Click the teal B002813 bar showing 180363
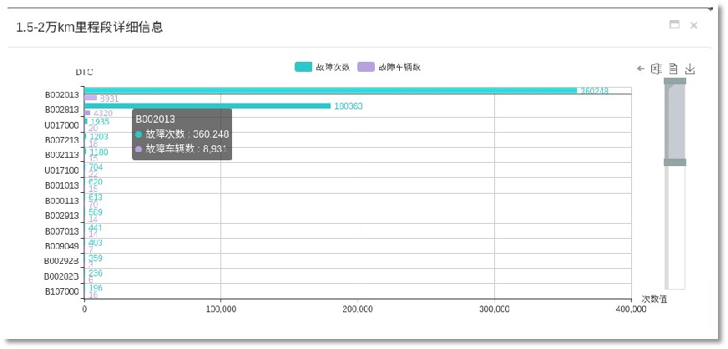 (x=207, y=106)
